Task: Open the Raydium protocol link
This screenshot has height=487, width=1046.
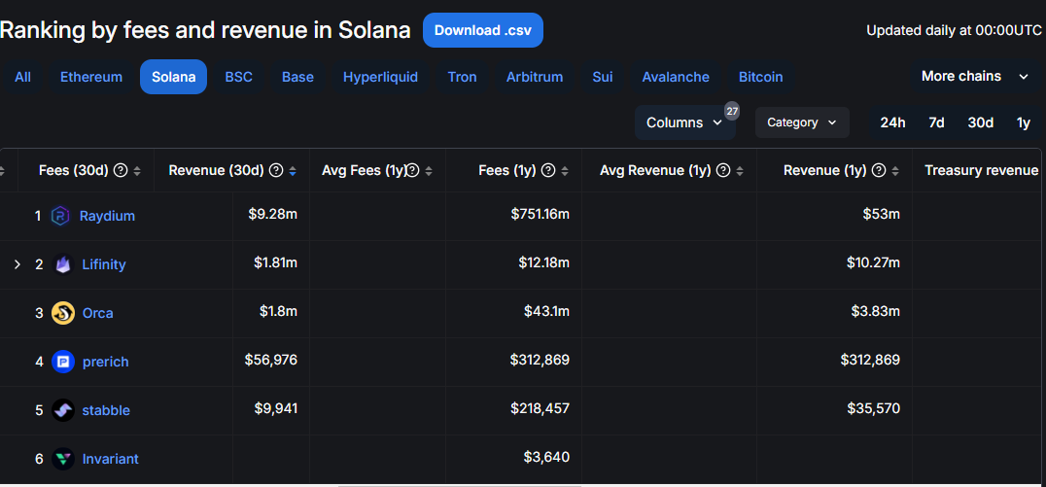Action: (x=107, y=216)
